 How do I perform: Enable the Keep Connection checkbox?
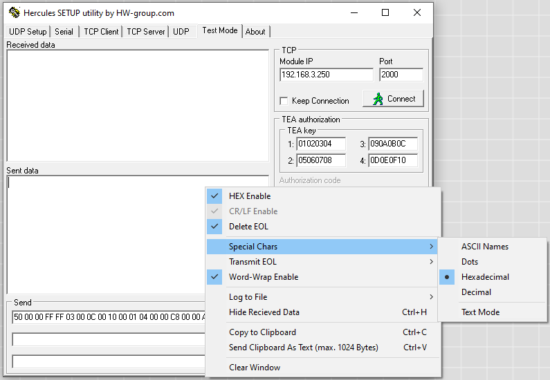coord(284,101)
